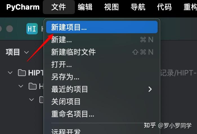Screen dimensions: 197x134
Task: Open the 文件 menu in menu bar
Action: (x=59, y=7)
